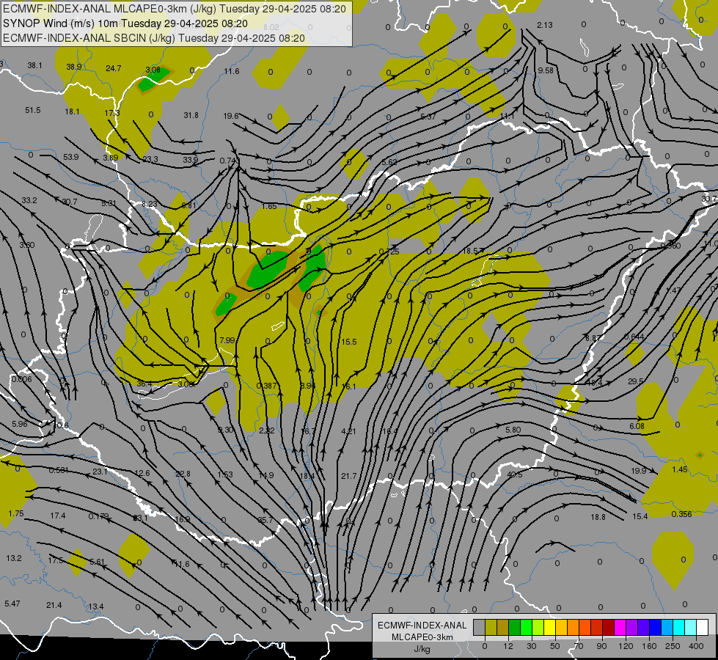This screenshot has width=718, height=660.
Task: Click the legend scale value '12'
Action: [x=508, y=646]
